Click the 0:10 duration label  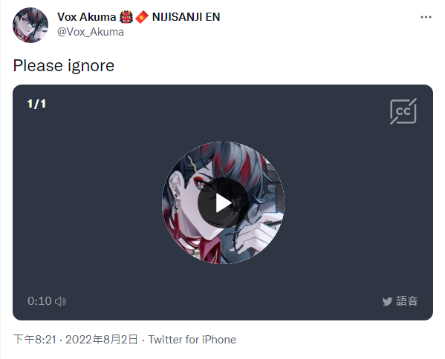[x=39, y=301]
